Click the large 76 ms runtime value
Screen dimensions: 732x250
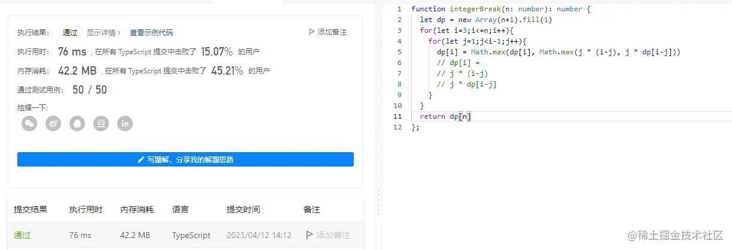[72, 52]
